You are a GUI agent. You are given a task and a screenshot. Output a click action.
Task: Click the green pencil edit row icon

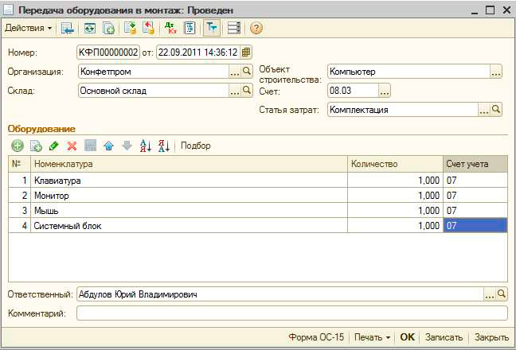point(53,146)
